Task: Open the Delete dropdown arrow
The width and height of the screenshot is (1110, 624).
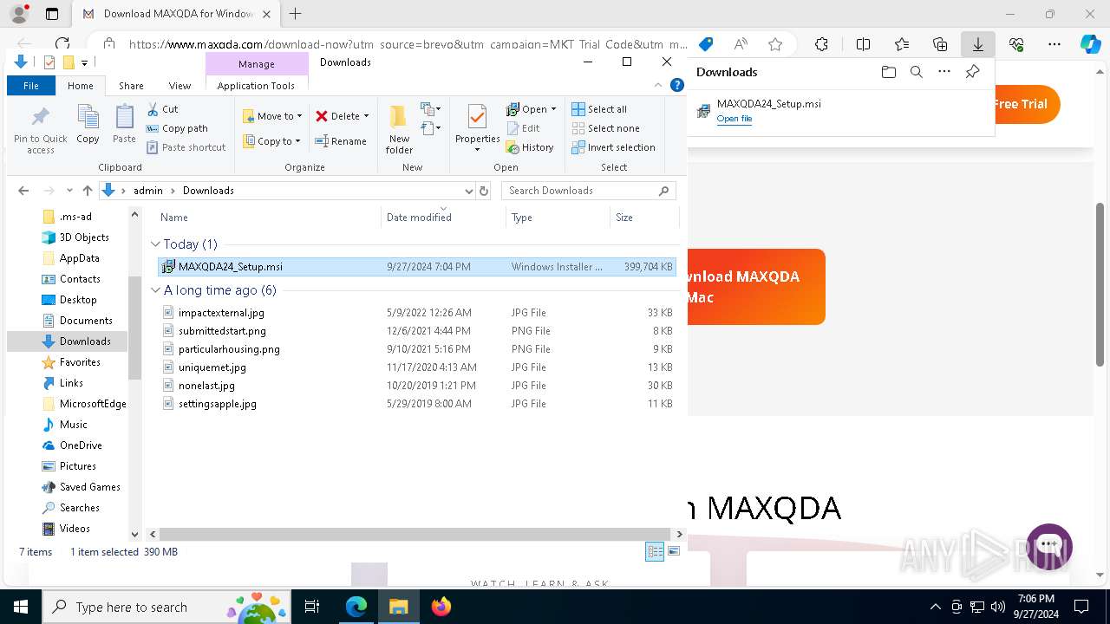Action: [366, 116]
